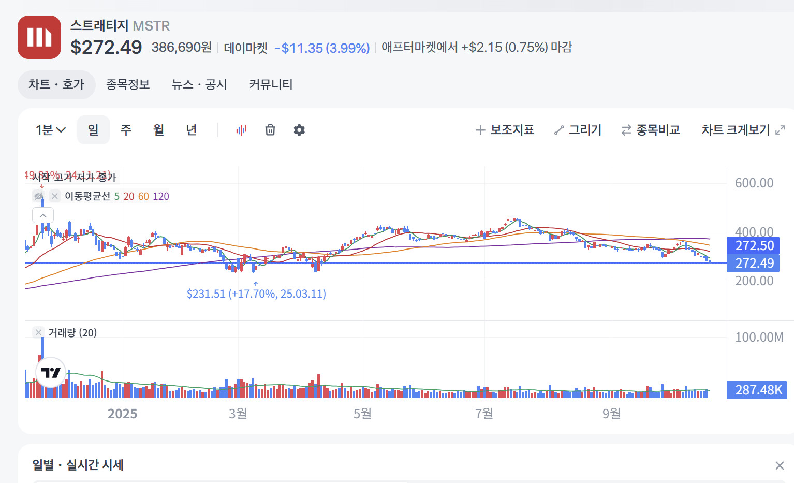Click the TradingView logo badge
Viewport: 794px width, 483px height.
click(x=51, y=372)
